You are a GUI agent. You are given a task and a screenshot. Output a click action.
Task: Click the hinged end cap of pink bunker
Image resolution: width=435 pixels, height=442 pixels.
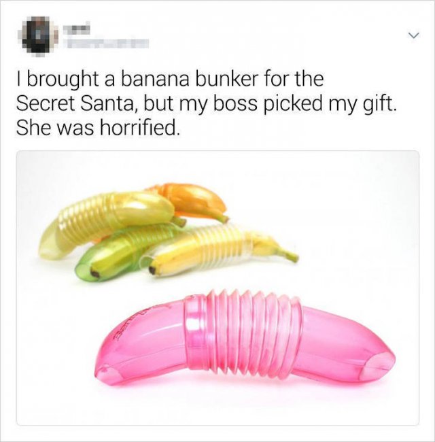click(x=377, y=366)
